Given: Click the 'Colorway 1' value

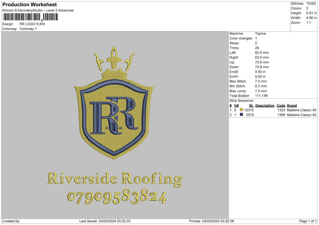Looking at the screenshot, I should pos(28,29).
